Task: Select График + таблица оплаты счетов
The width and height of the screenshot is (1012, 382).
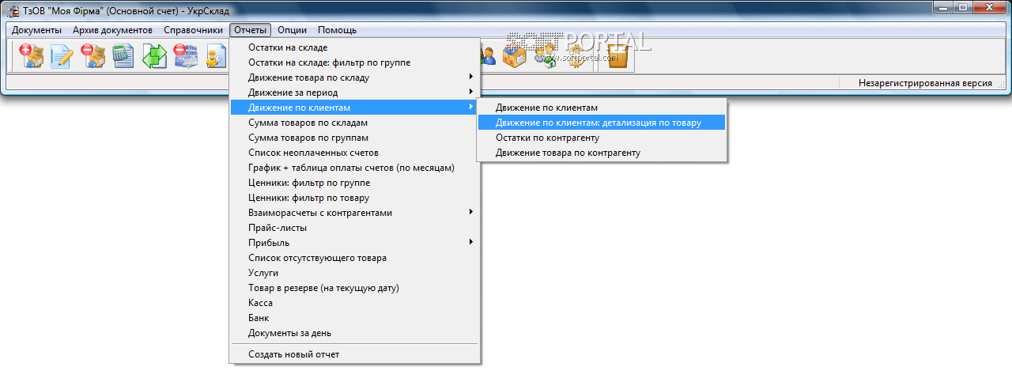Action: 355,168
